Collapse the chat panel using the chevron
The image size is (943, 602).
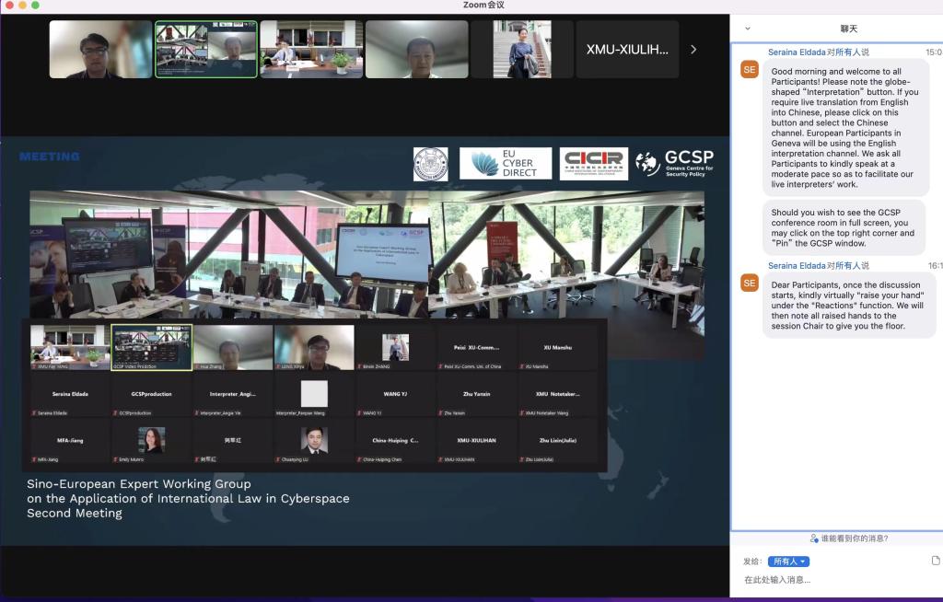click(x=747, y=29)
